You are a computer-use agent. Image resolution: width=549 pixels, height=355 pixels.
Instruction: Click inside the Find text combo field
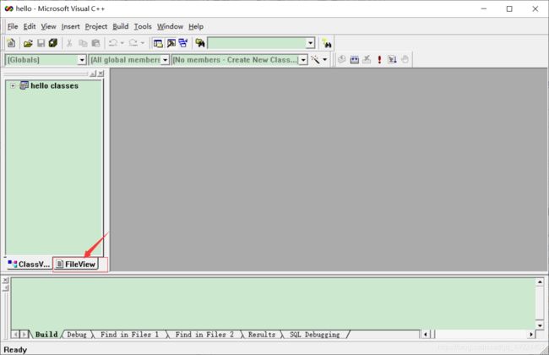[258, 43]
